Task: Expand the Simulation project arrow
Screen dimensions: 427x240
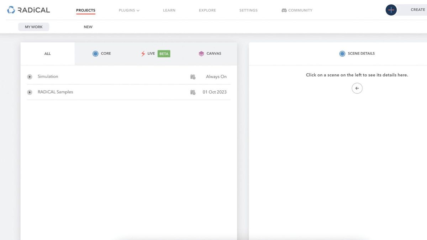Action: (30, 77)
